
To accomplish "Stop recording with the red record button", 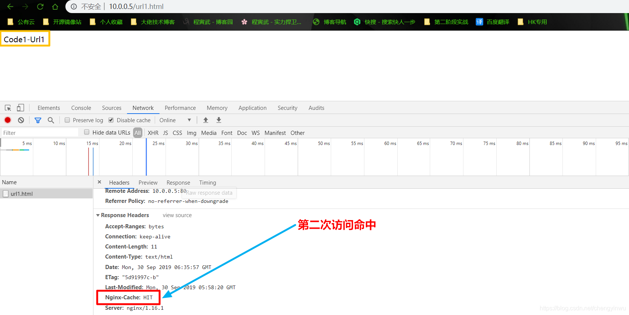I will point(7,120).
